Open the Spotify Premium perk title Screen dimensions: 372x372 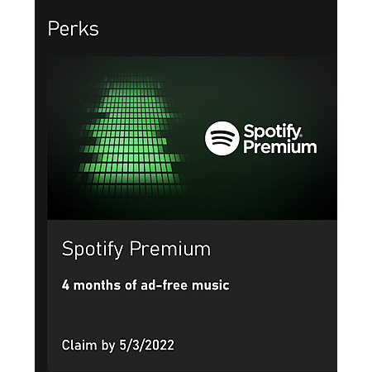pos(136,249)
